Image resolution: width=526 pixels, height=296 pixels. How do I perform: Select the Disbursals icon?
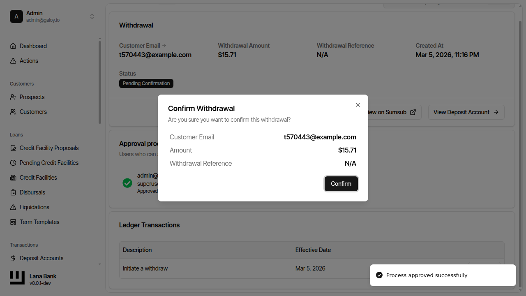click(13, 192)
